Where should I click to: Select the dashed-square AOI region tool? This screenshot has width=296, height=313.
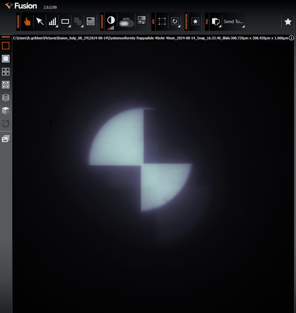162,21
